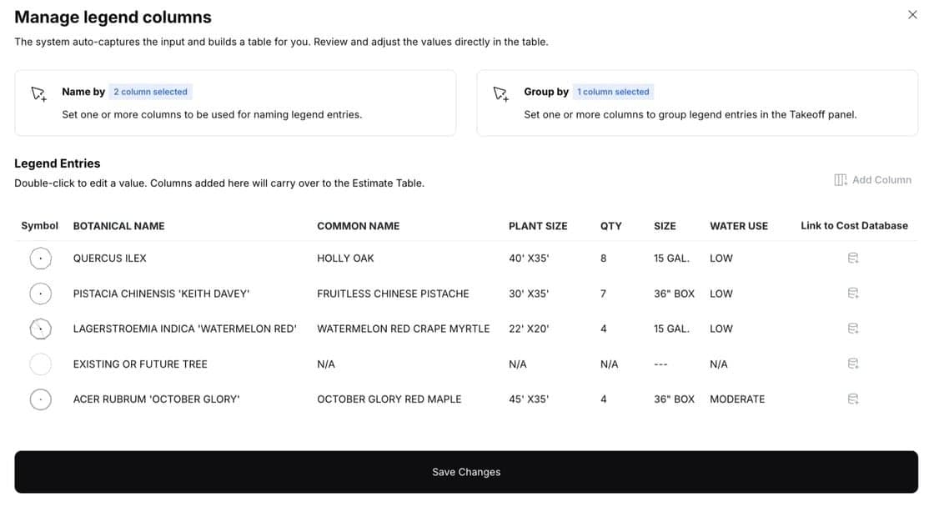Image resolution: width=934 pixels, height=507 pixels.
Task: Click cost database icon on Existing or Future Tree row
Action: tap(852, 363)
